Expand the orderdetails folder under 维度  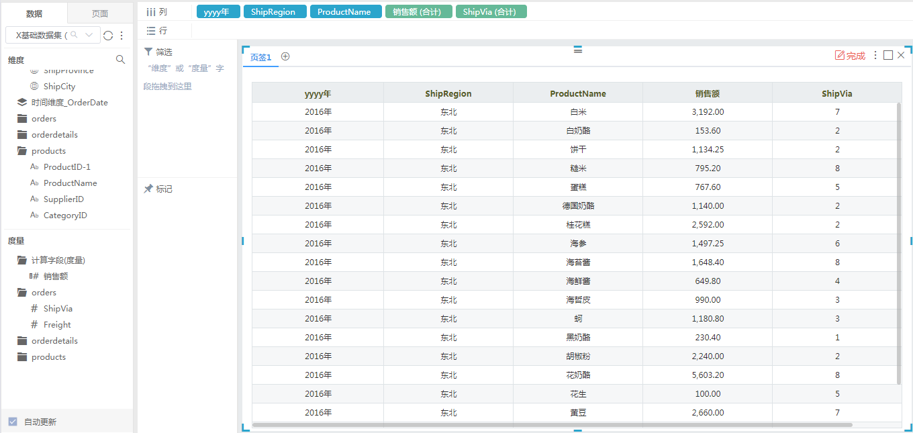22,135
